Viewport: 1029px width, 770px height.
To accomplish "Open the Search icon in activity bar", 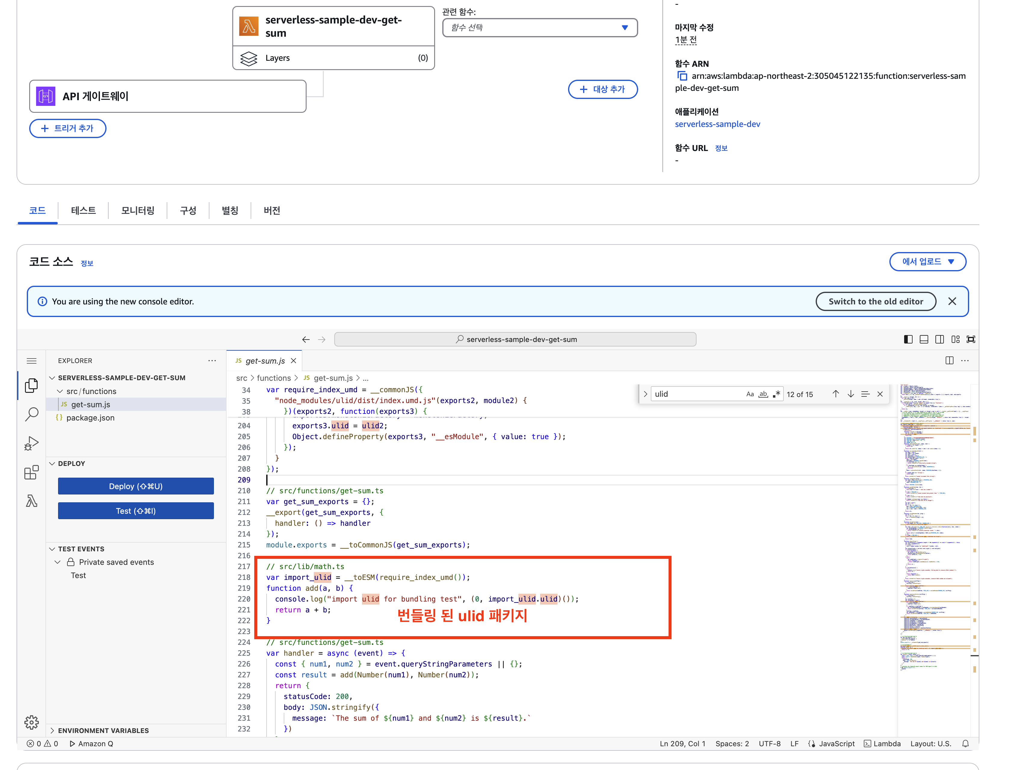I will (x=31, y=414).
